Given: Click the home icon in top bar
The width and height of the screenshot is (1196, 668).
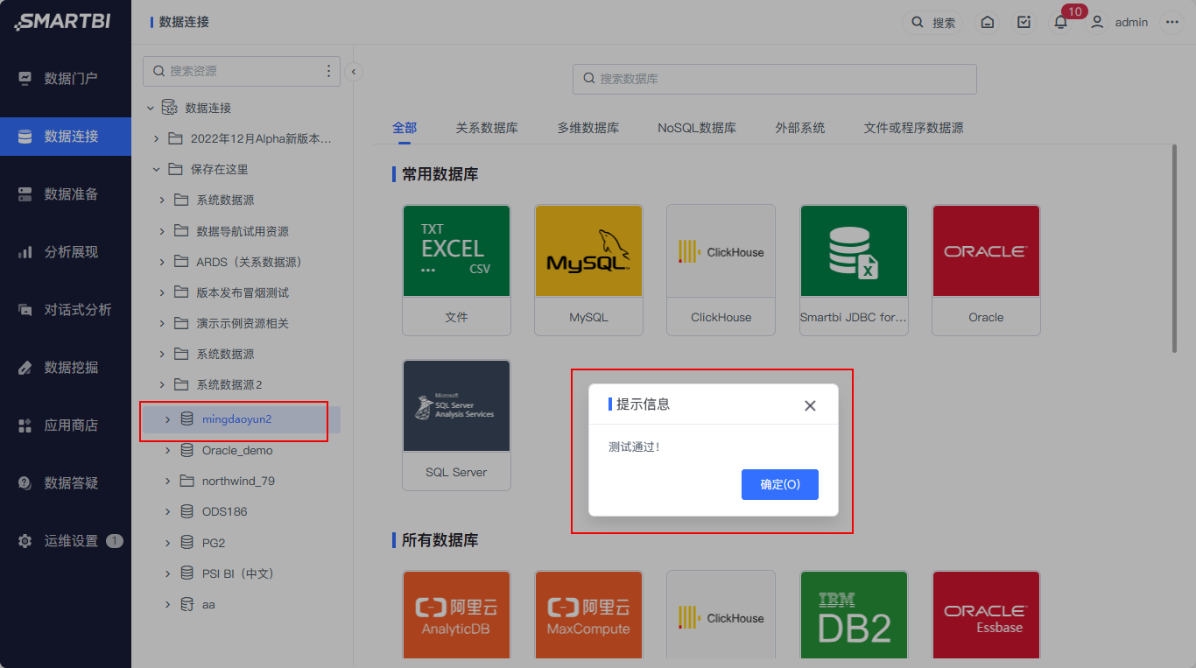Looking at the screenshot, I should pos(988,22).
